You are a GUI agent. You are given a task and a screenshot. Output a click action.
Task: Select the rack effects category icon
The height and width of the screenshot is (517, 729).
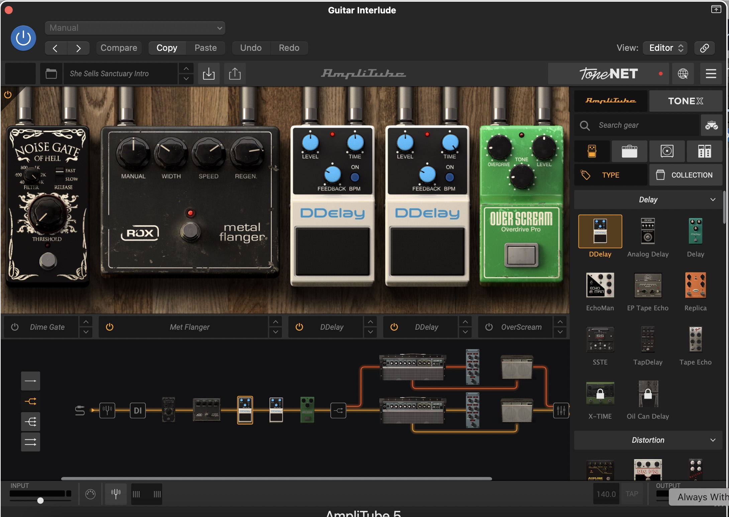[704, 151]
